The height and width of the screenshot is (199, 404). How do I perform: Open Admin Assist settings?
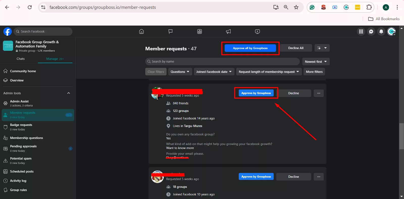38,103
